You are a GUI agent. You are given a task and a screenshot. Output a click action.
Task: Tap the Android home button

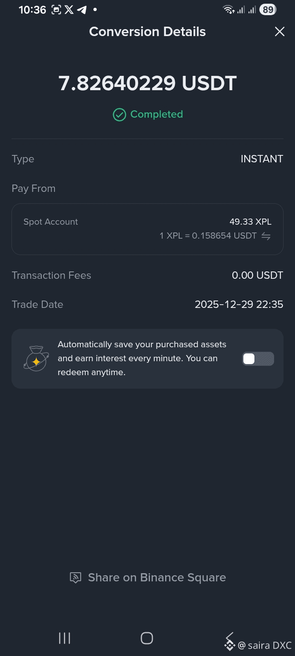pos(147,638)
